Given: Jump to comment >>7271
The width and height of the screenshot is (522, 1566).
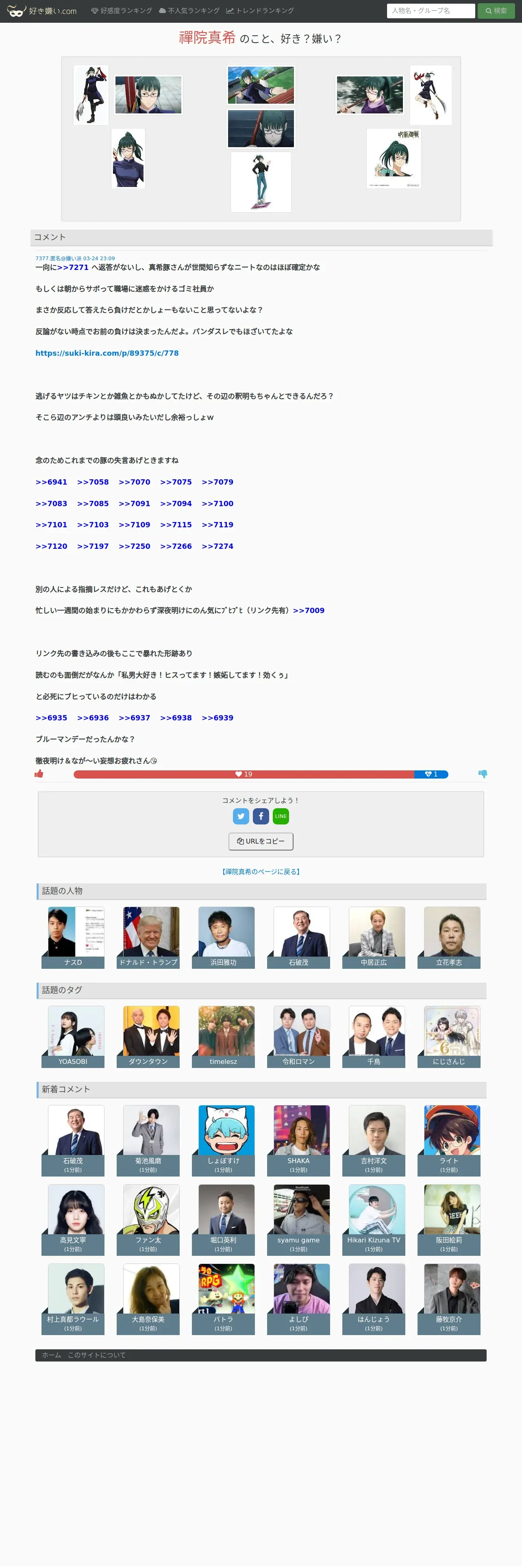Looking at the screenshot, I should (73, 268).
